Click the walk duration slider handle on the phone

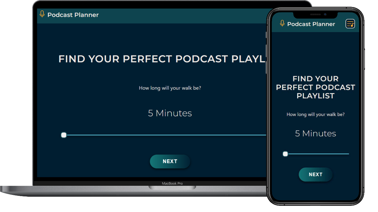click(x=285, y=154)
